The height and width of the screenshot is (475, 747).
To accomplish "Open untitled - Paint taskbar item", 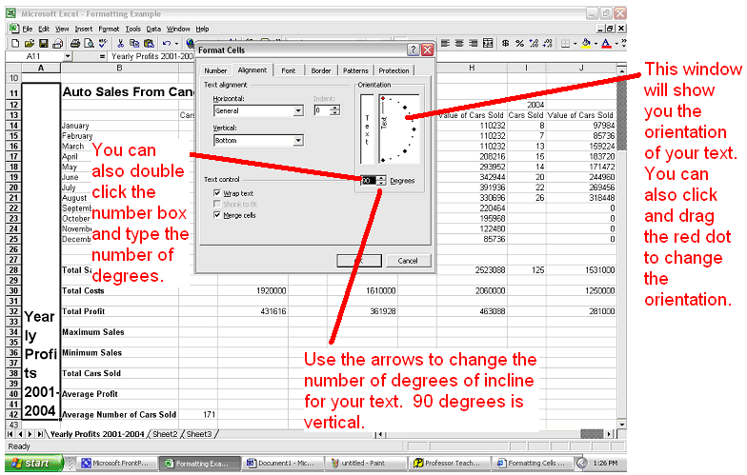I will tap(364, 463).
